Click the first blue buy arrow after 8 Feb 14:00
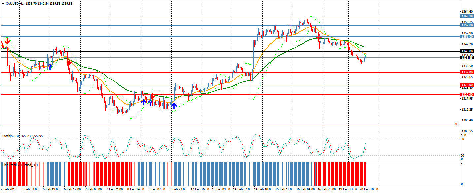The height and width of the screenshot is (193, 474). coord(144,103)
